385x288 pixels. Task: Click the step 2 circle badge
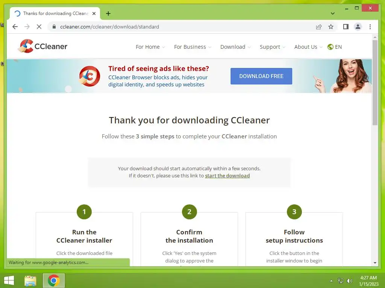click(189, 212)
